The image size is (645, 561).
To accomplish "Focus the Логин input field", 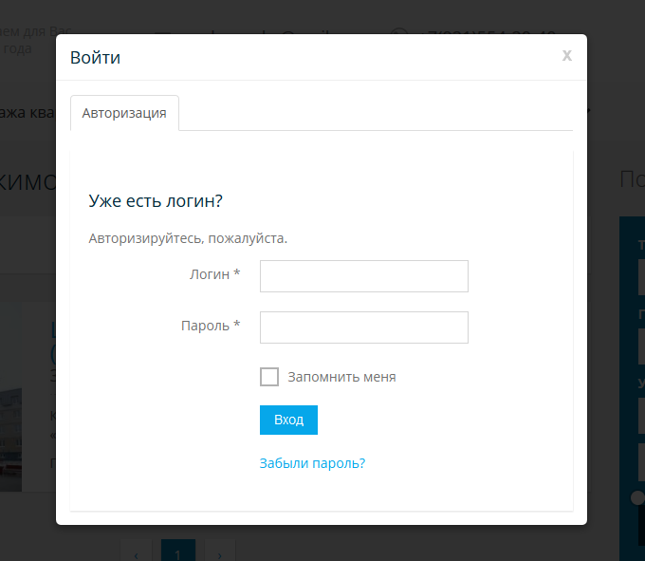I will coord(363,276).
